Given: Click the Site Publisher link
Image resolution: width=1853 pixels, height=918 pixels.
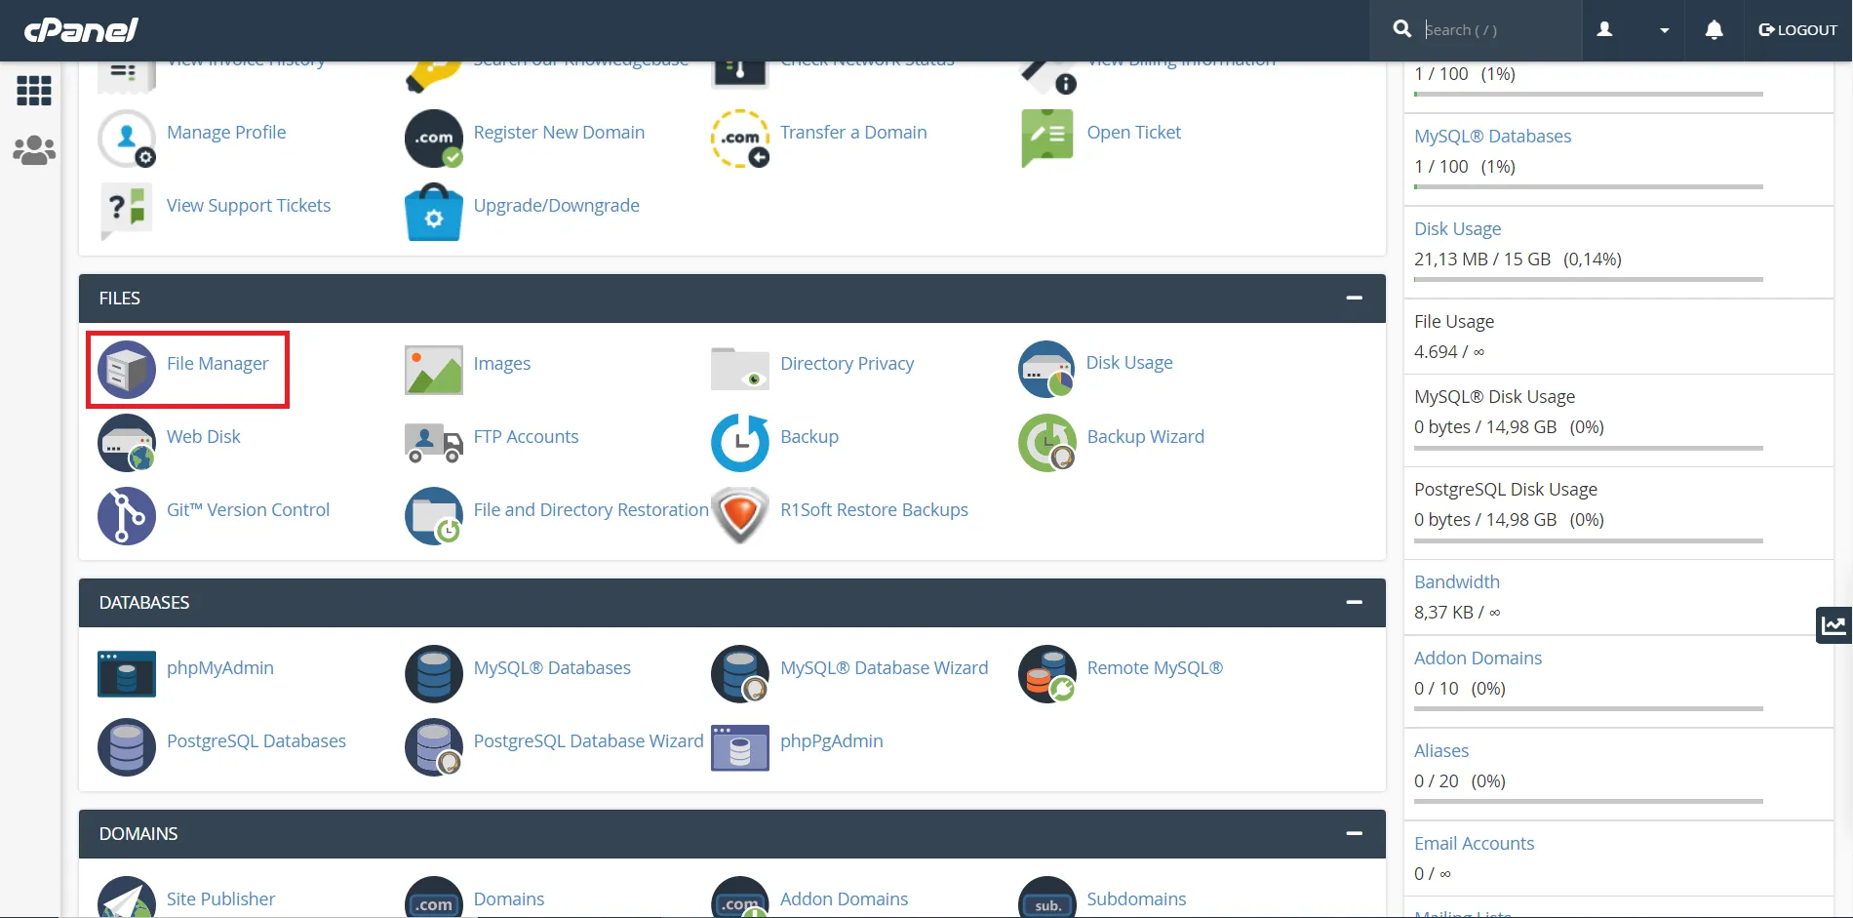Looking at the screenshot, I should coord(220,898).
